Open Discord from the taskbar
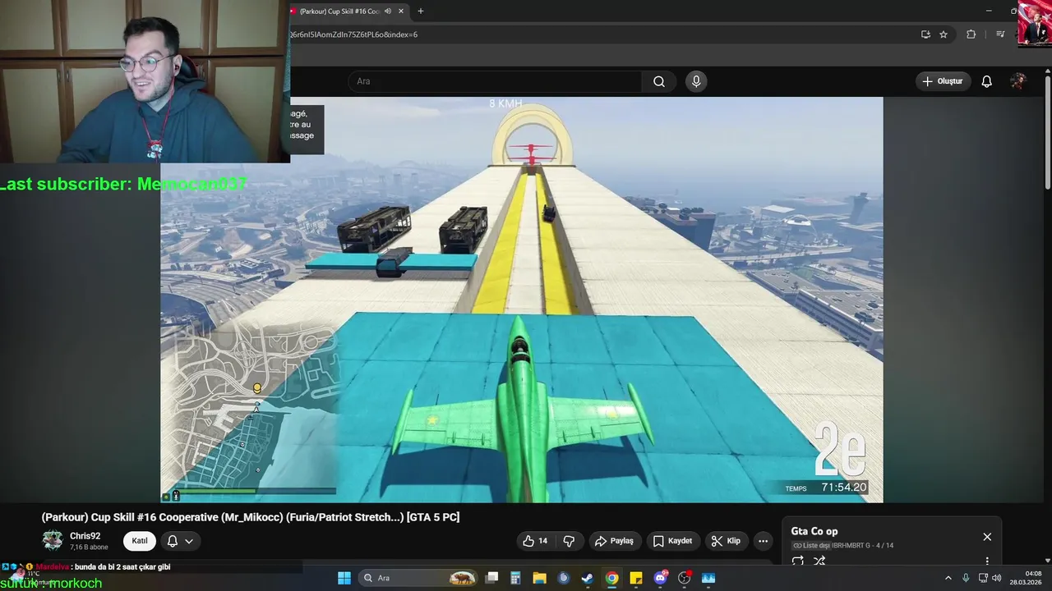The image size is (1052, 591). [660, 578]
